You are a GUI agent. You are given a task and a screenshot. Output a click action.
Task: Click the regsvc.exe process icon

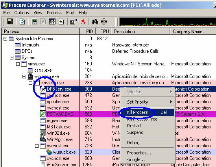pyautogui.click(x=43, y=121)
